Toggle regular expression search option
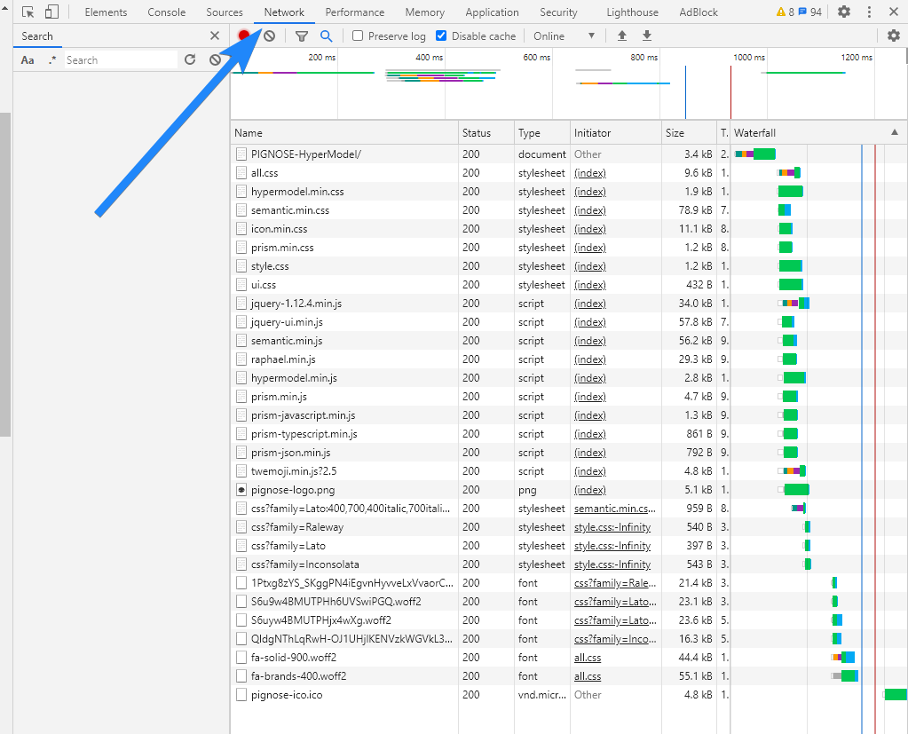The image size is (908, 734). coord(52,60)
